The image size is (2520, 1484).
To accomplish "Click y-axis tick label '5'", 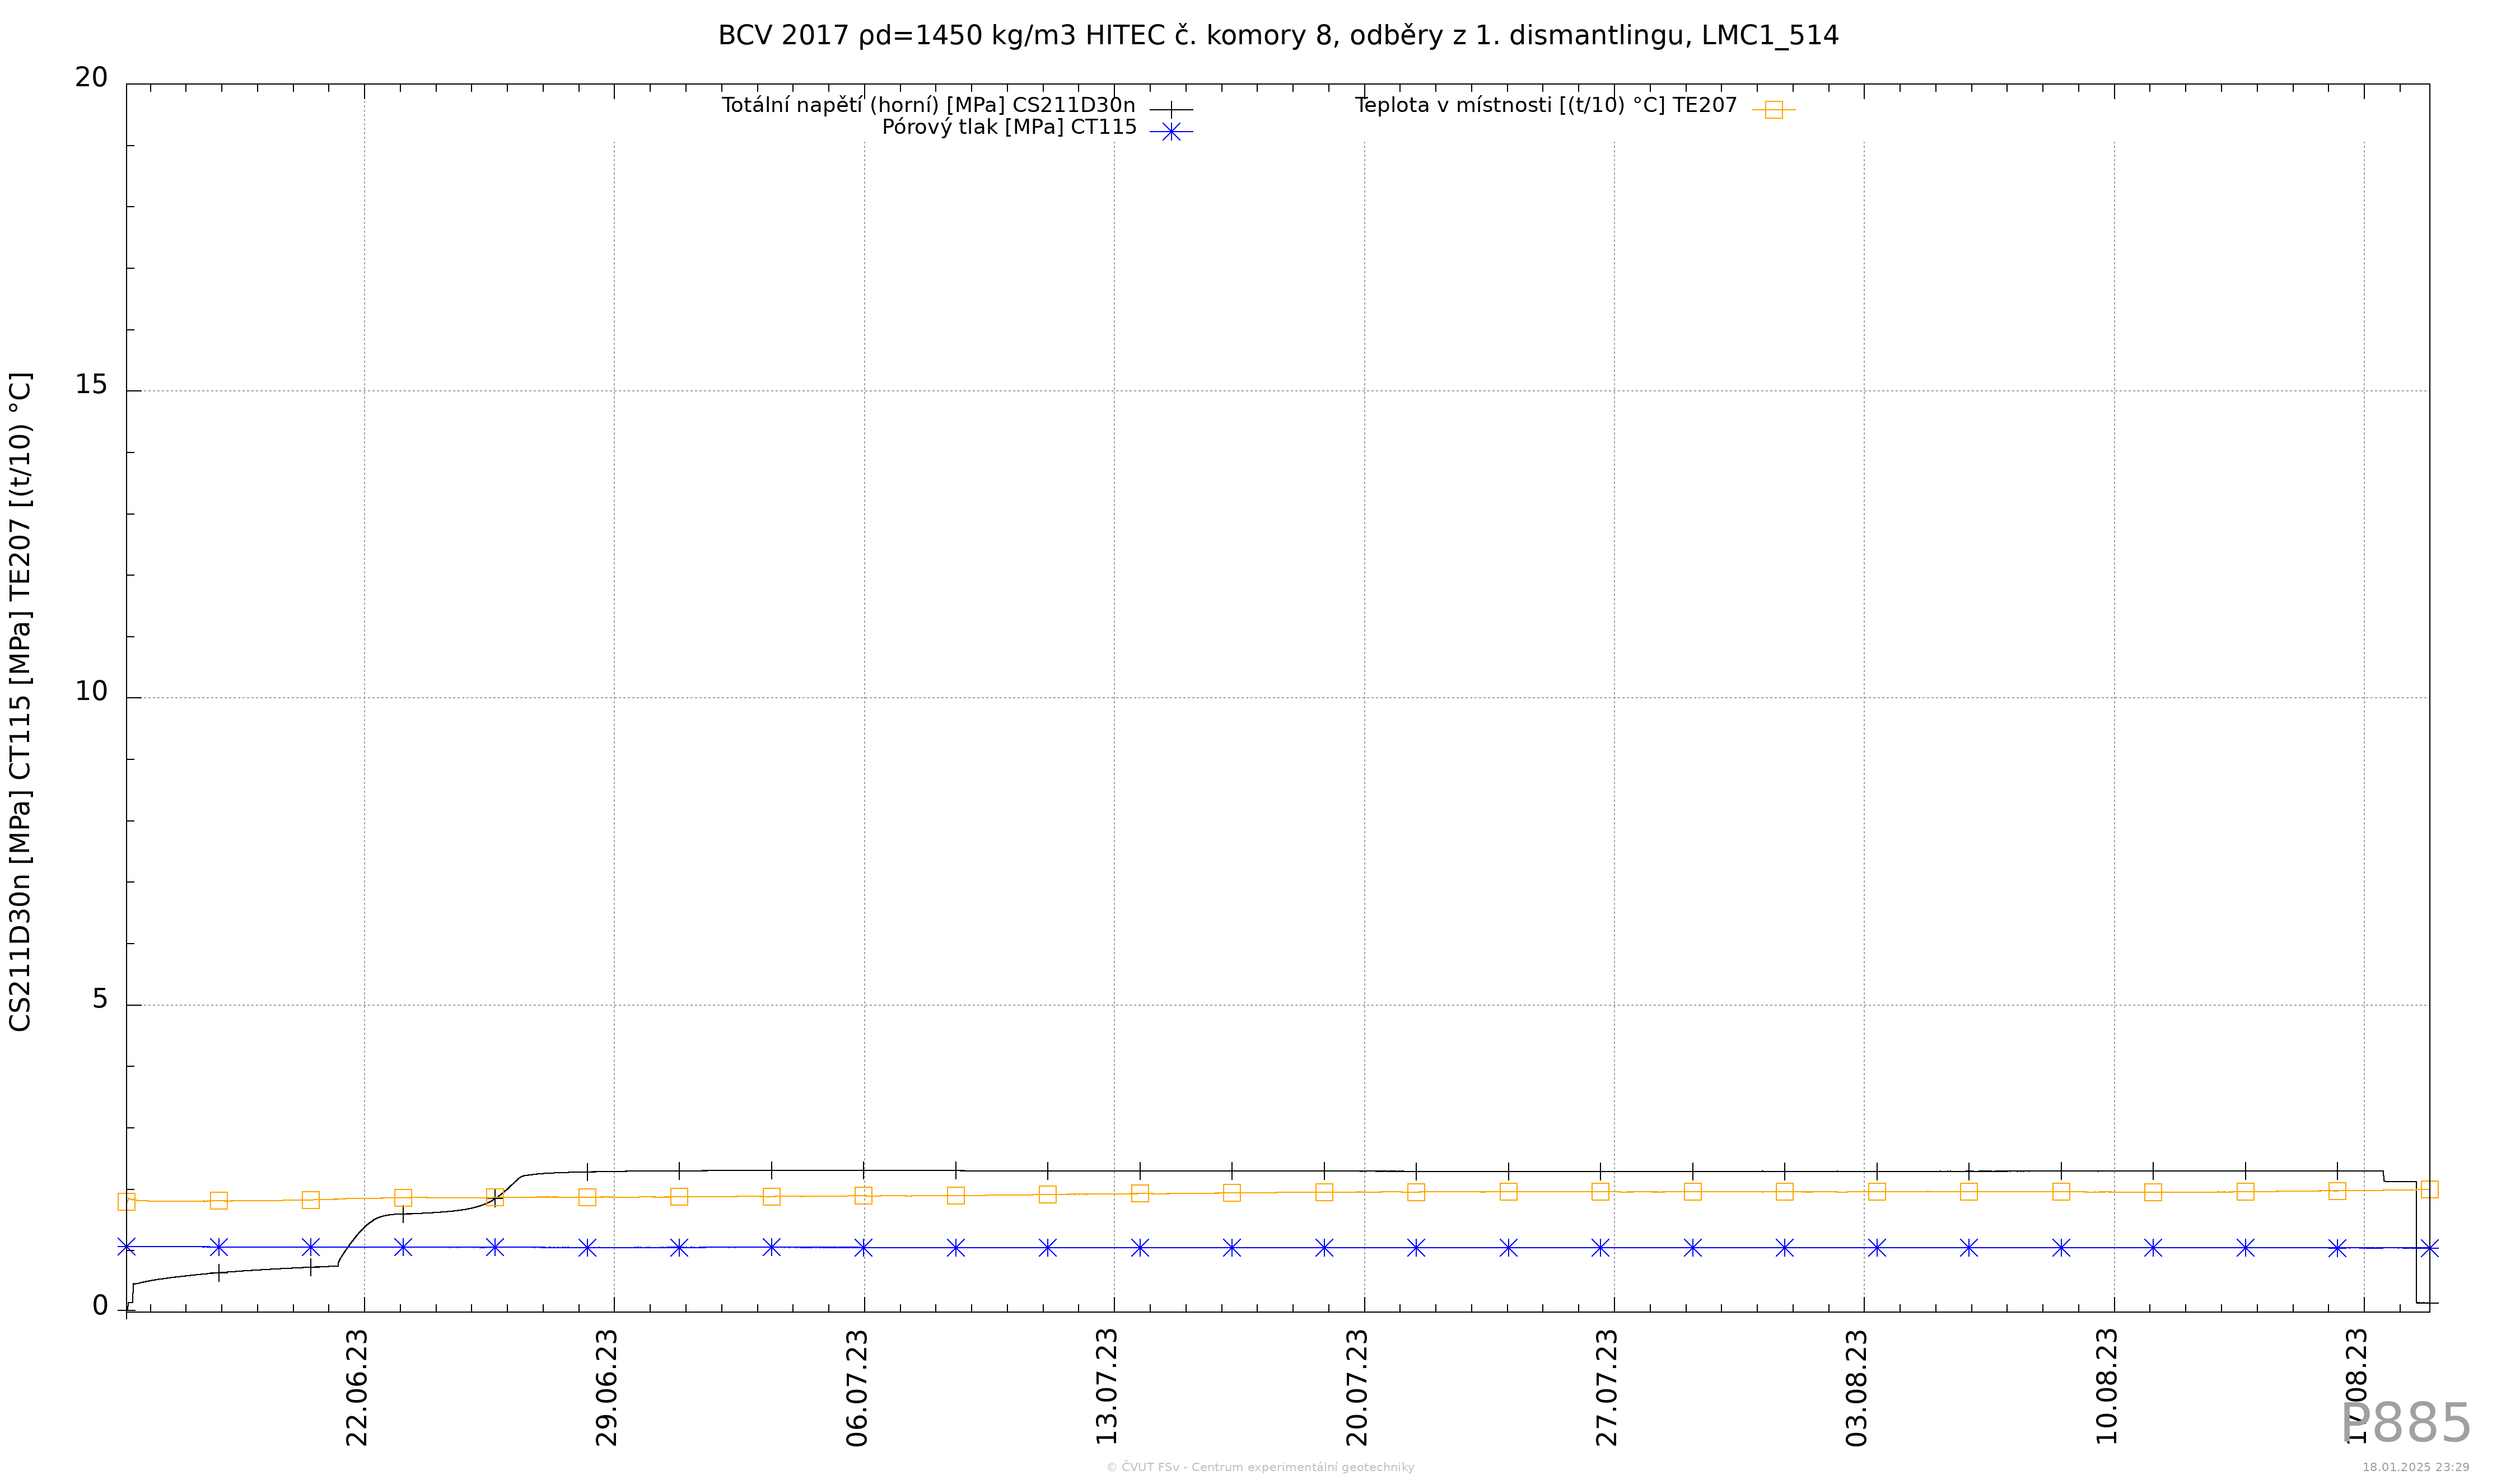I will (100, 999).
